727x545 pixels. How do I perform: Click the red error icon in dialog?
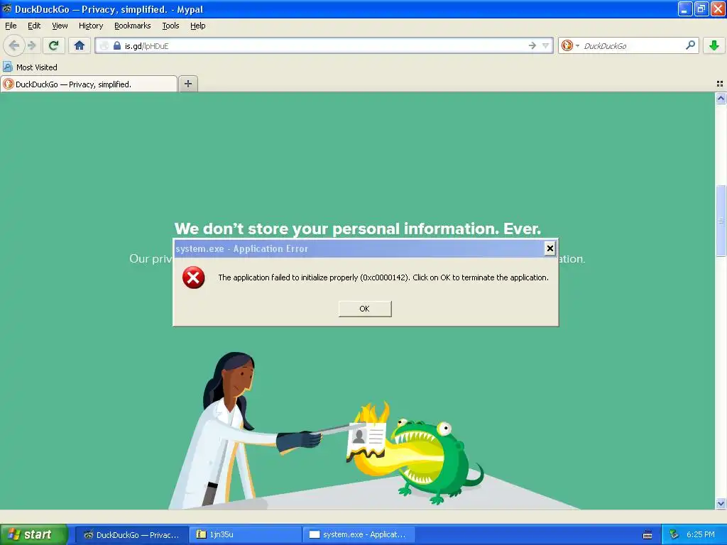pos(193,277)
